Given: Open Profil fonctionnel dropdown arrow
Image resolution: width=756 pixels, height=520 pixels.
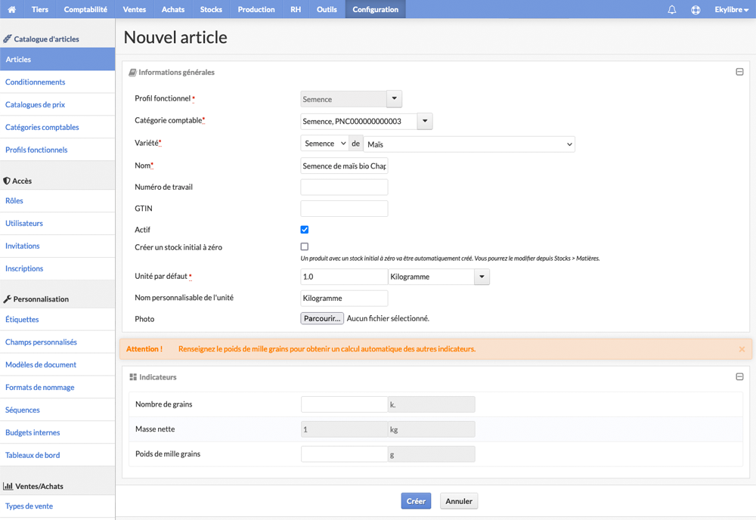Looking at the screenshot, I should 394,99.
